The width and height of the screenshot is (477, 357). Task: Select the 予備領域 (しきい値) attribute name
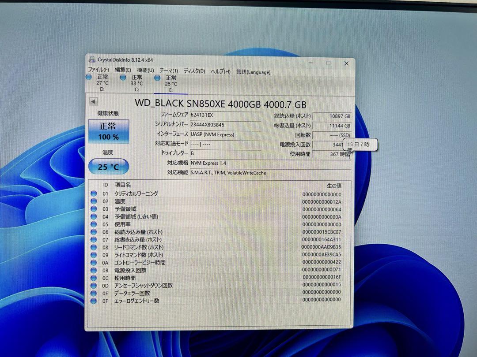136,216
